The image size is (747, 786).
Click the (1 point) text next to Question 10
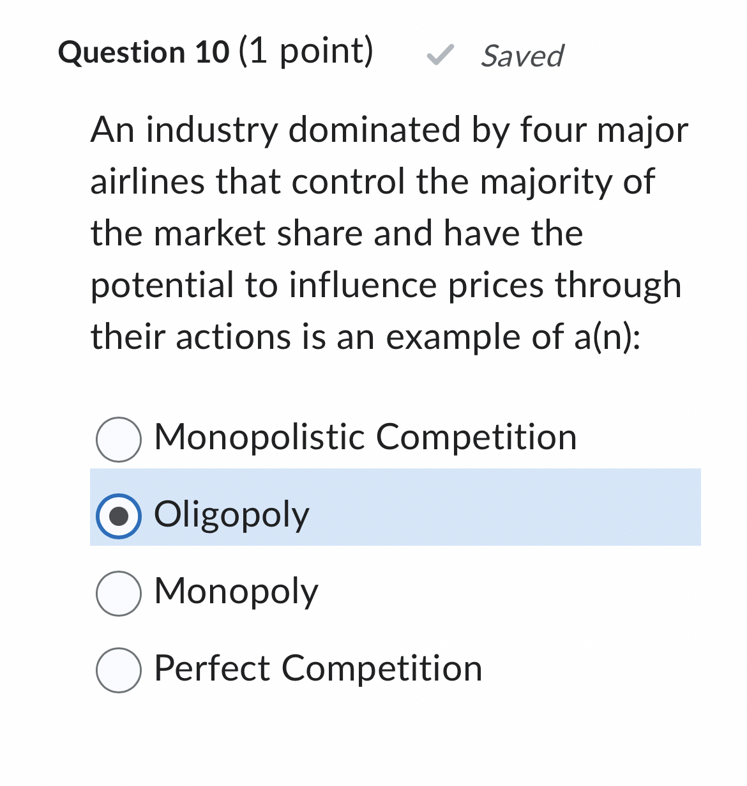tap(298, 52)
